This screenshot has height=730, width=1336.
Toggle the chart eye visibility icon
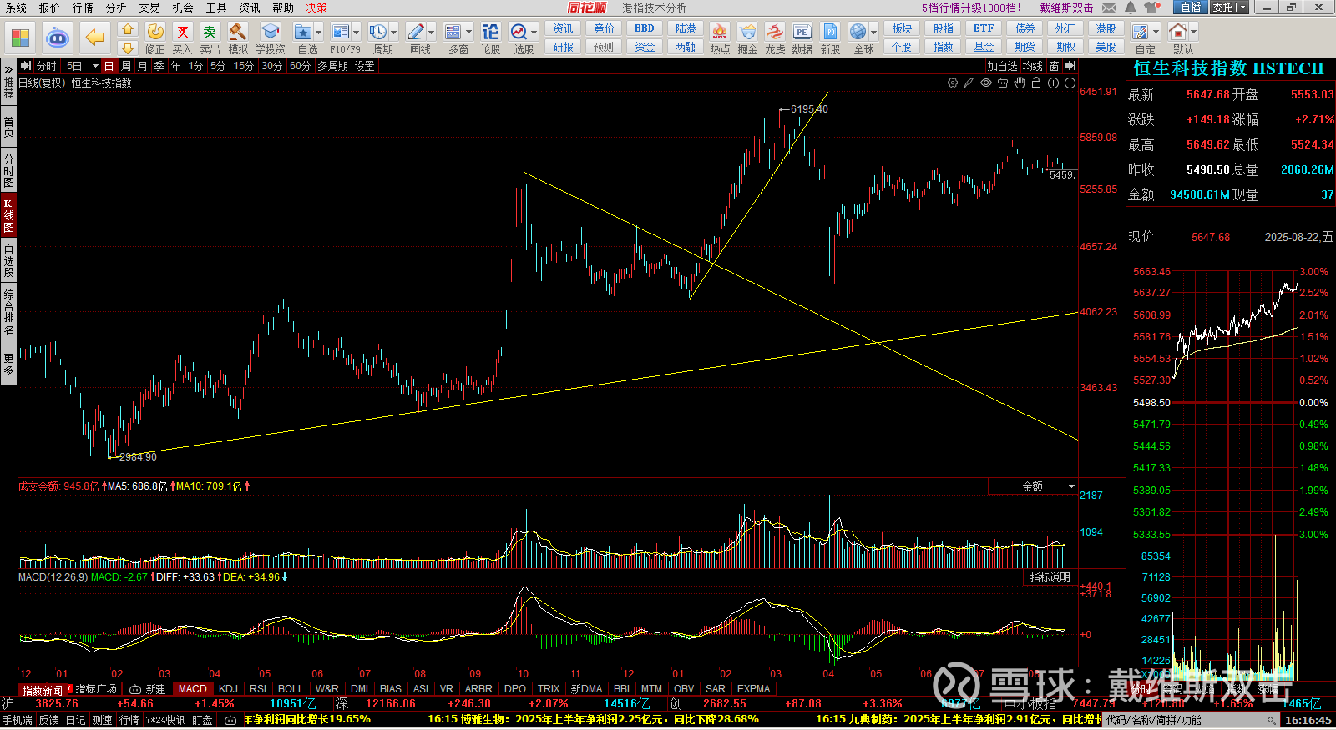click(986, 83)
